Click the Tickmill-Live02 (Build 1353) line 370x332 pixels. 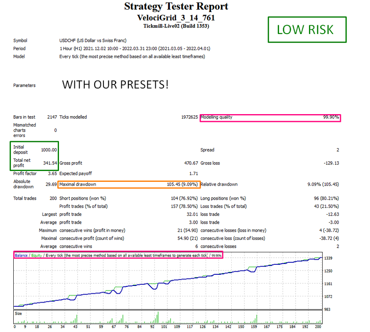tap(176, 26)
